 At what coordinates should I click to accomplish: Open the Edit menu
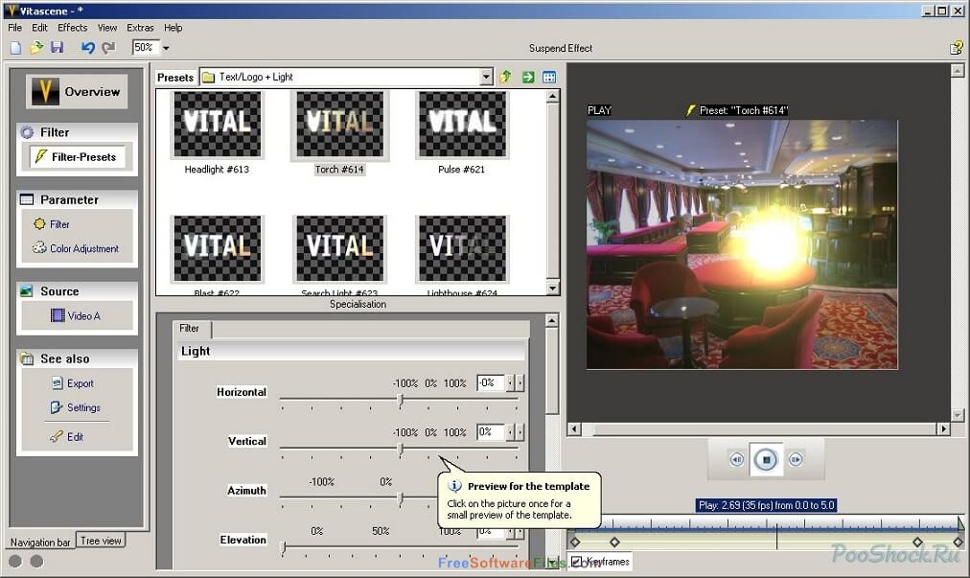[x=39, y=27]
